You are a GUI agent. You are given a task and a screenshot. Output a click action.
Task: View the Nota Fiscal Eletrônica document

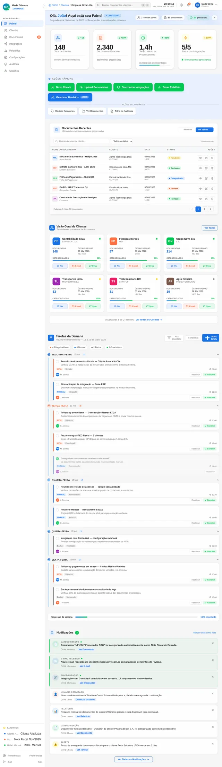click(x=200, y=158)
